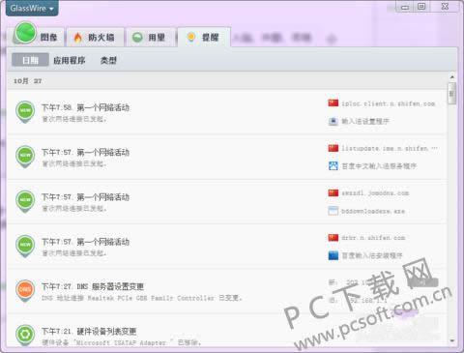Switch to the 防火墙 firewall tab
This screenshot has height=353, width=464.
pyautogui.click(x=95, y=37)
